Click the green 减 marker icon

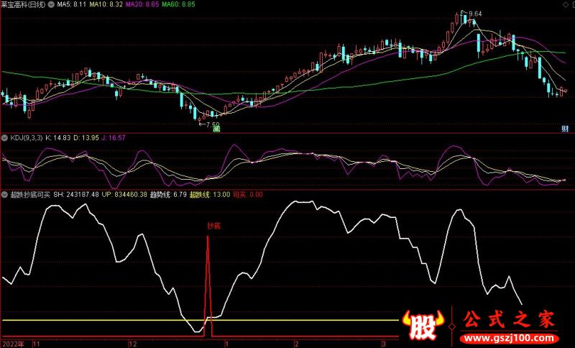click(x=217, y=128)
